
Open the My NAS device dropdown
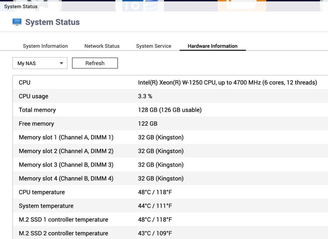coord(40,63)
